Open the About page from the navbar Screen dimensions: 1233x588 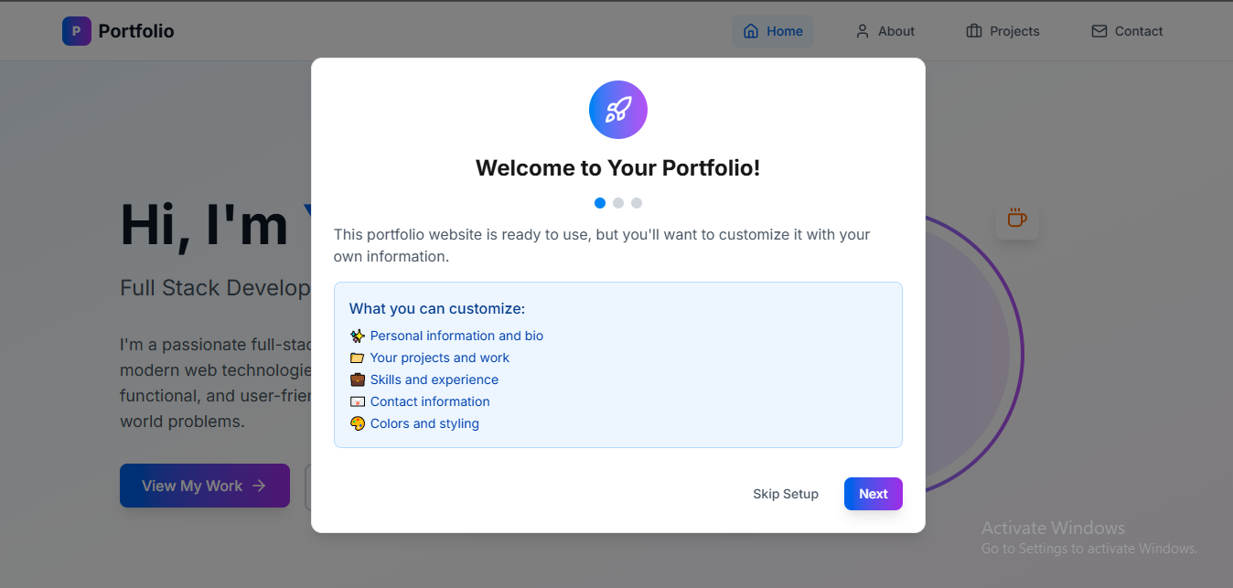885,30
